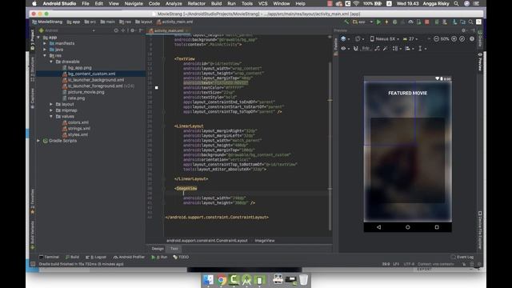Viewport: 512px width, 288px height.
Task: Open preview warnings and errors icon
Action: click(x=472, y=39)
